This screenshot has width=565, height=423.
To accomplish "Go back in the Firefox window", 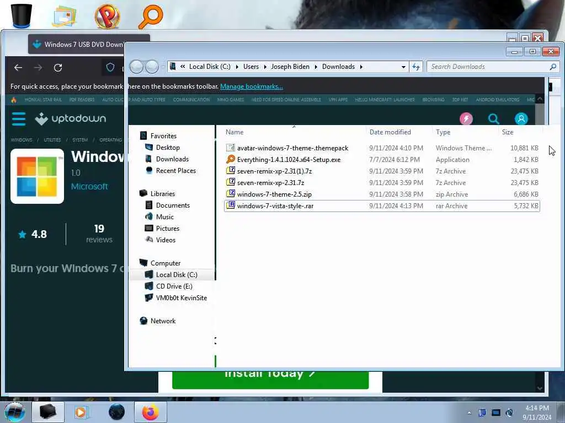I will [18, 68].
